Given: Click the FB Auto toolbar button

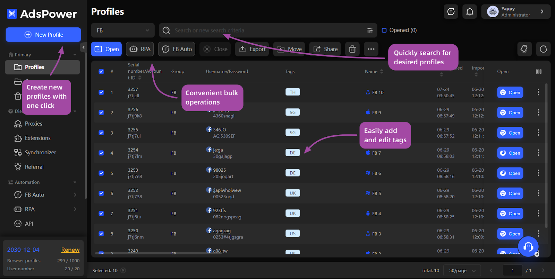Looking at the screenshot, I should [x=177, y=49].
